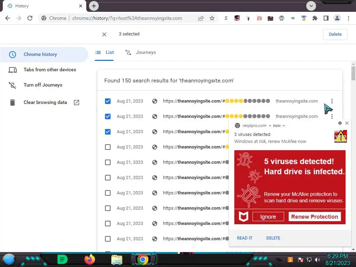This screenshot has width=356, height=267.
Task: Open a new tab with plus button
Action: click(x=94, y=6)
